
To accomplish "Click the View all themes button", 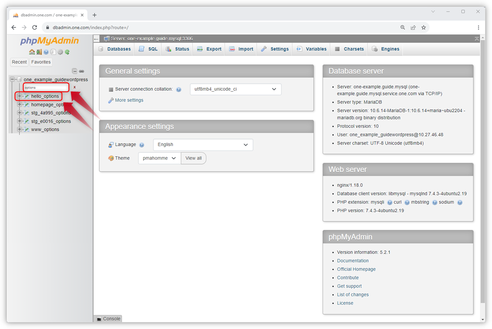I will coord(193,158).
